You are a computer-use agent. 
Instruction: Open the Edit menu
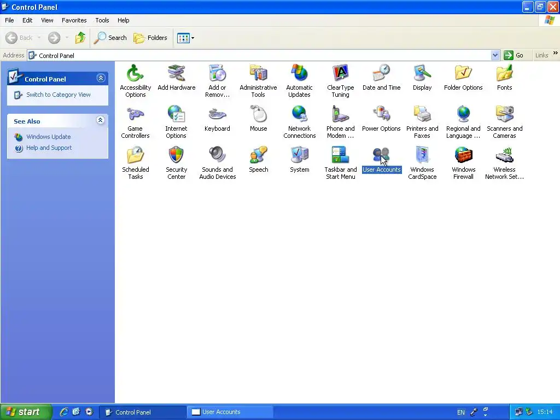[x=27, y=20]
